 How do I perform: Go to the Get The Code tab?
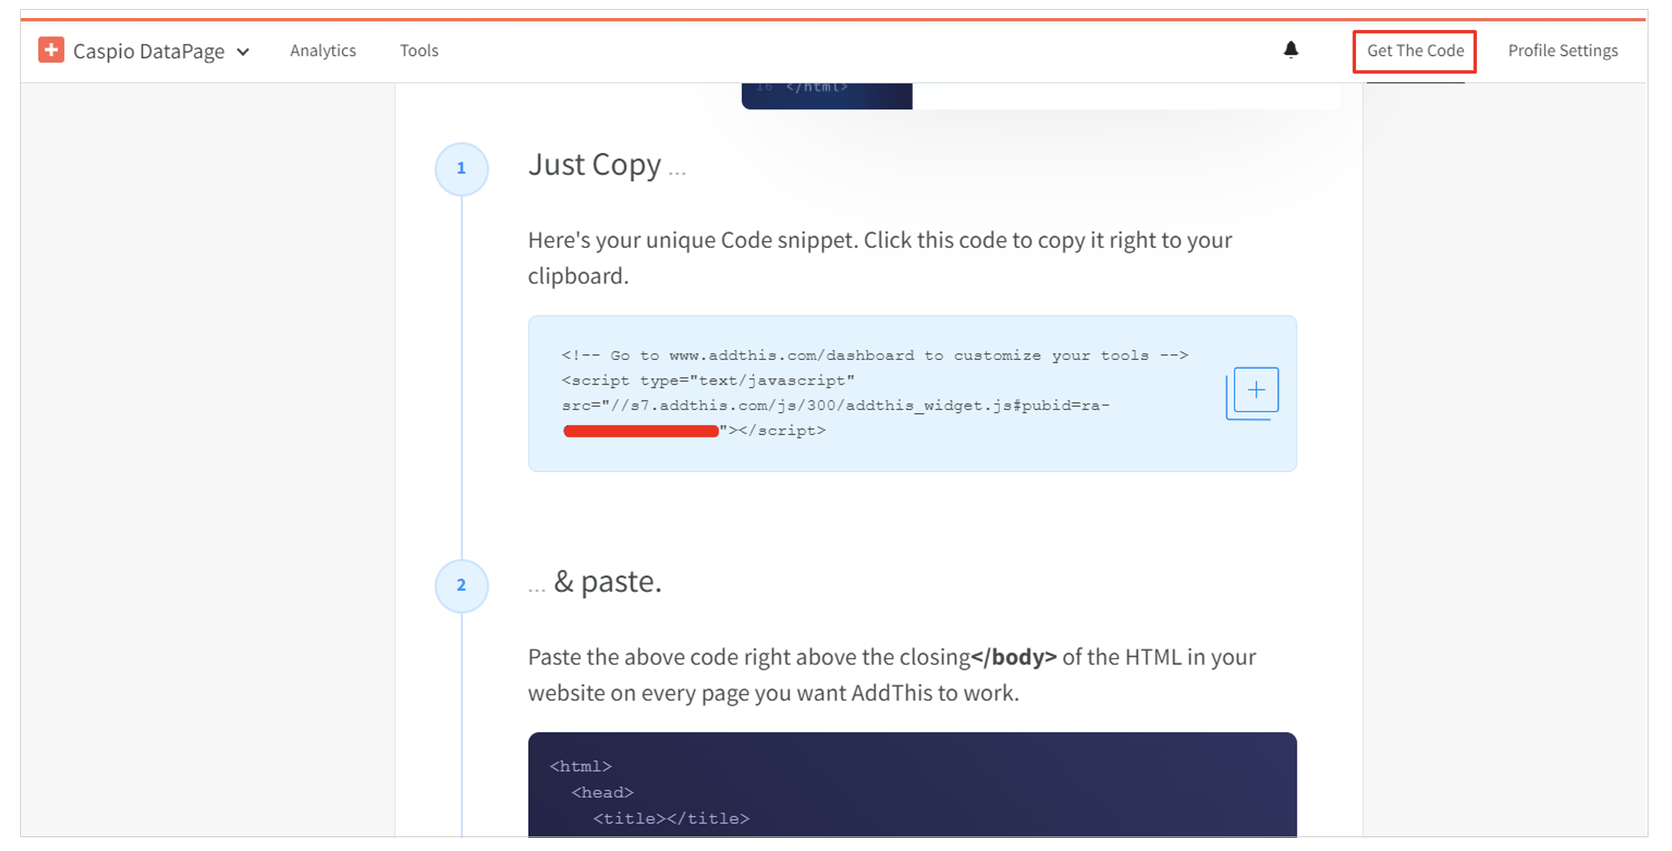click(1415, 51)
